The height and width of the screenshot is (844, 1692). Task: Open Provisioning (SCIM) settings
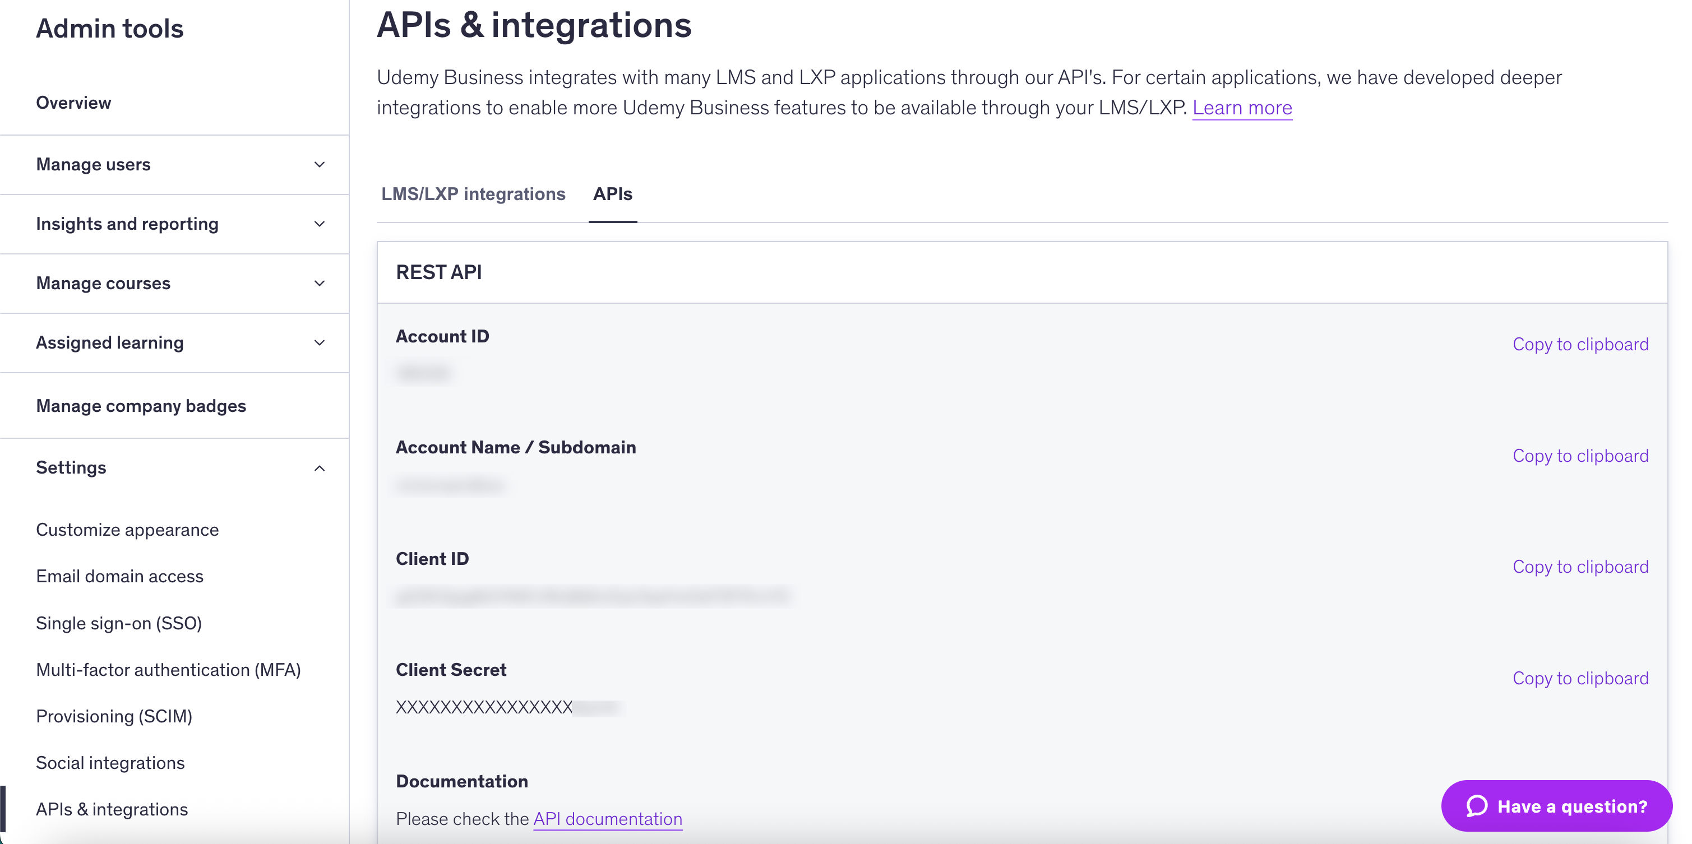pos(114,717)
